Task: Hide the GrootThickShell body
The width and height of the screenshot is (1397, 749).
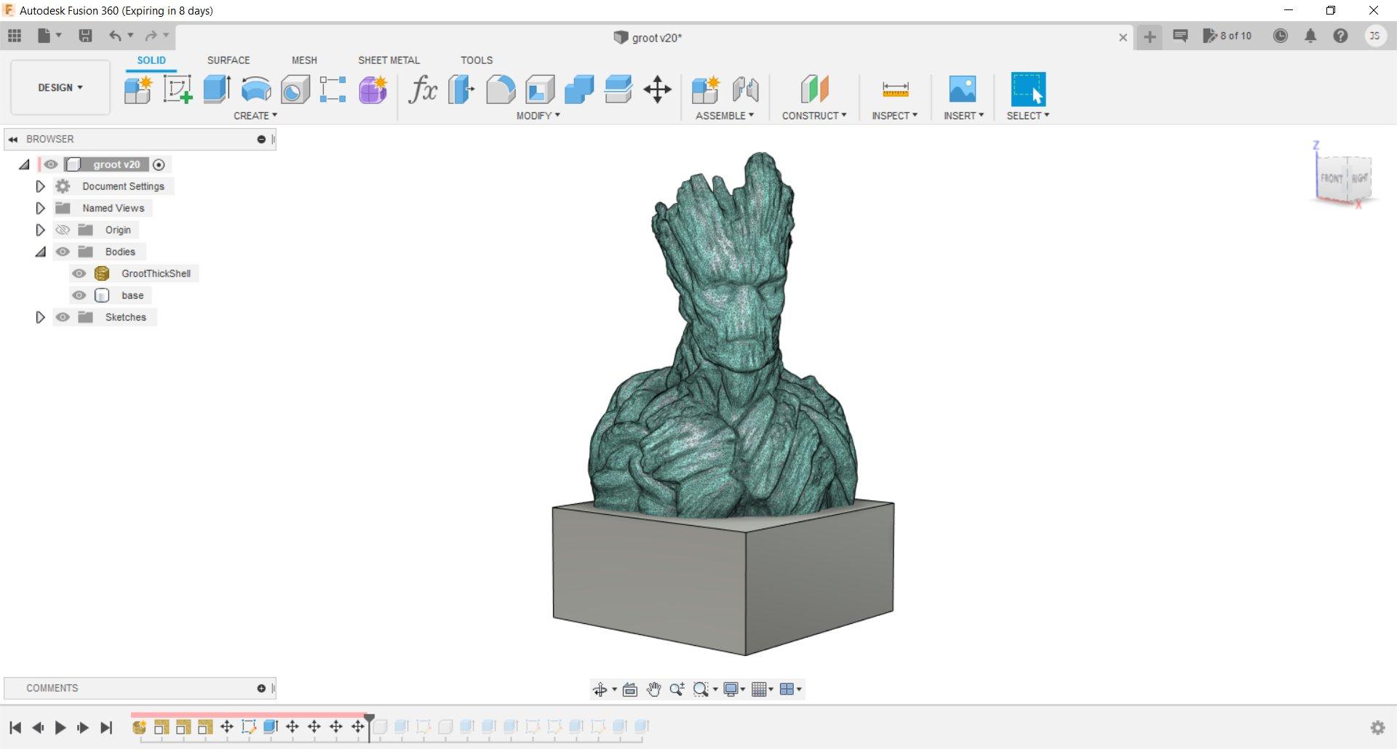Action: click(x=80, y=273)
